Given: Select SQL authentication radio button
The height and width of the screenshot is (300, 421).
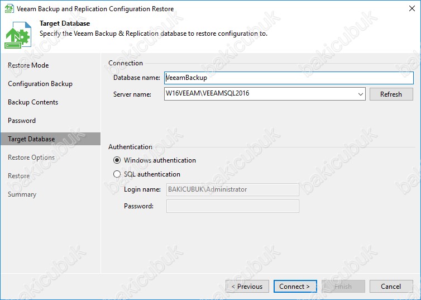Looking at the screenshot, I should [117, 174].
